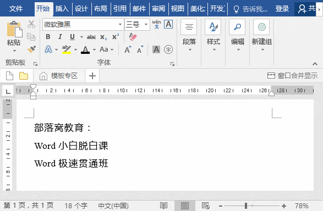Open the Change Case Aa menu

click(x=106, y=49)
